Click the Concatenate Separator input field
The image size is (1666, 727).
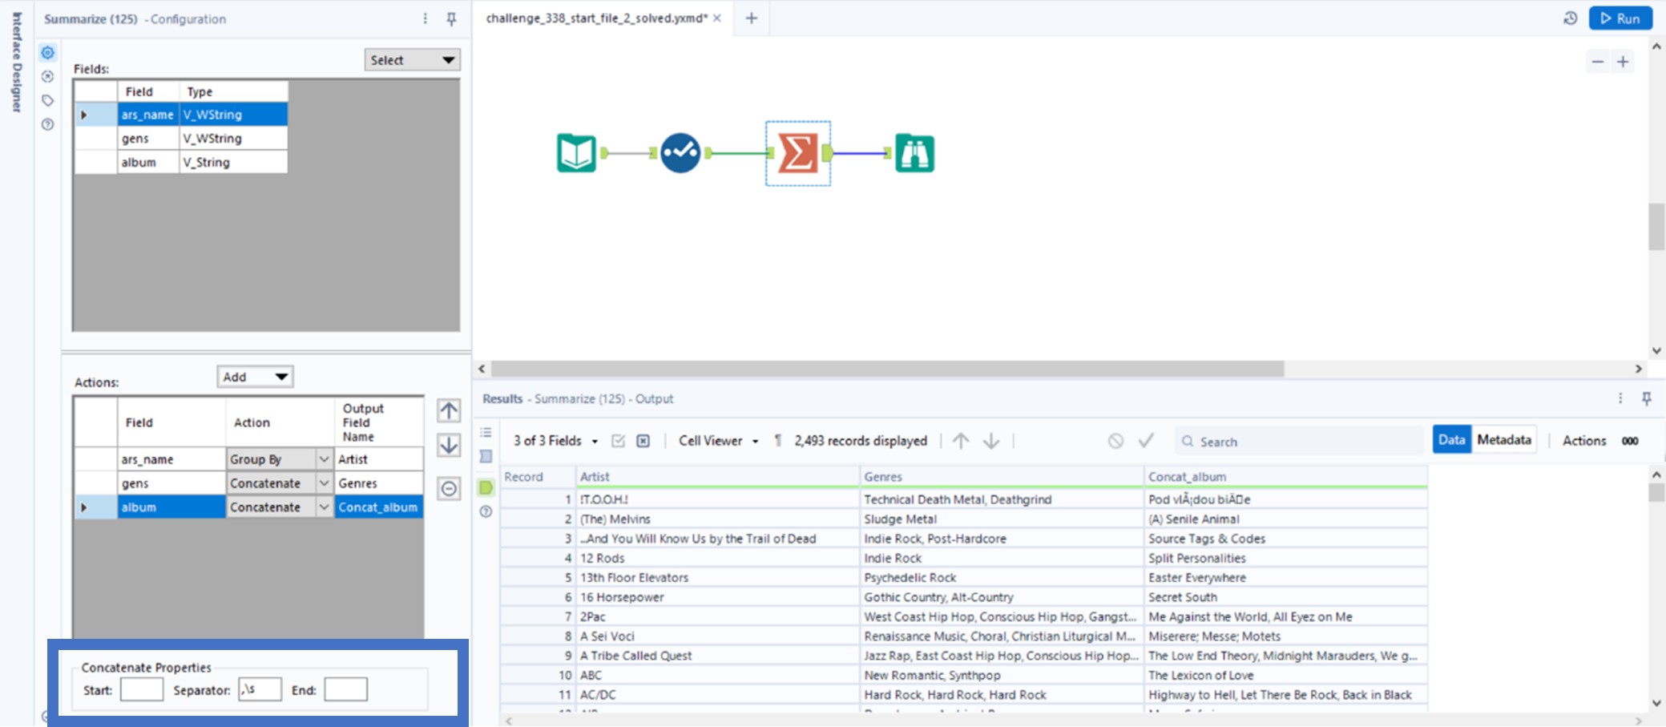(260, 689)
